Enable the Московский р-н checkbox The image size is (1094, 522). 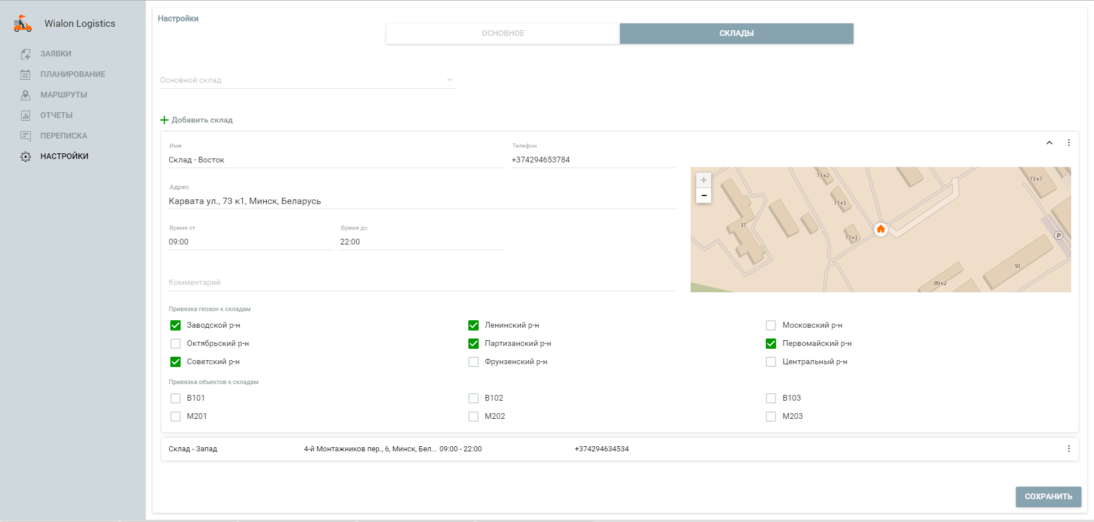click(771, 325)
